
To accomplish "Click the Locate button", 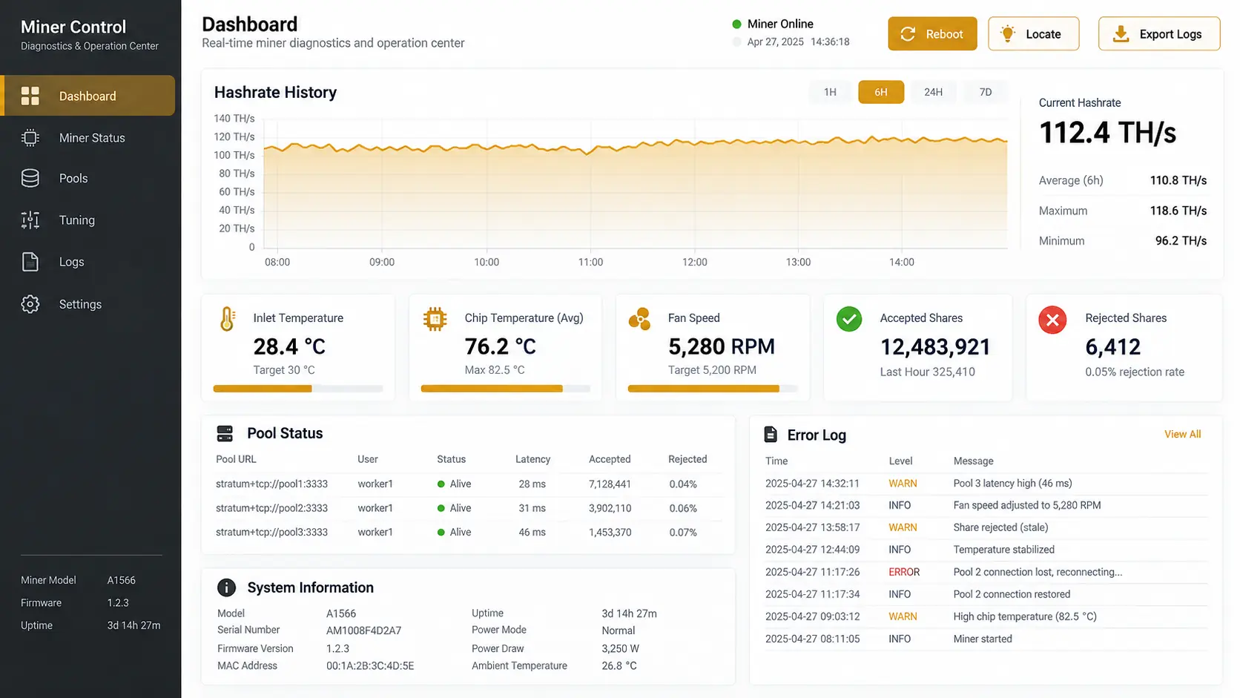I will (x=1033, y=34).
